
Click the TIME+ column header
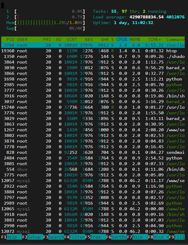[x=154, y=39]
